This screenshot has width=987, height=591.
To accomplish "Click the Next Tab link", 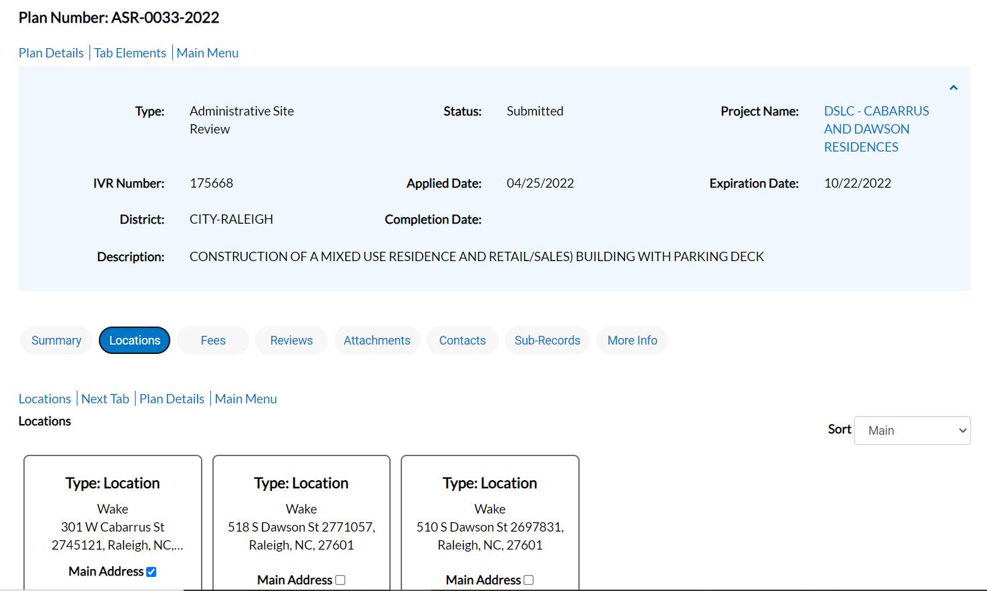I will pos(106,399).
